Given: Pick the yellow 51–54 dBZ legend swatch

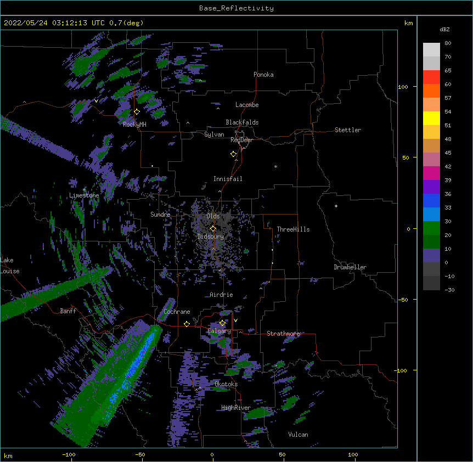Looking at the screenshot, I should click(431, 118).
